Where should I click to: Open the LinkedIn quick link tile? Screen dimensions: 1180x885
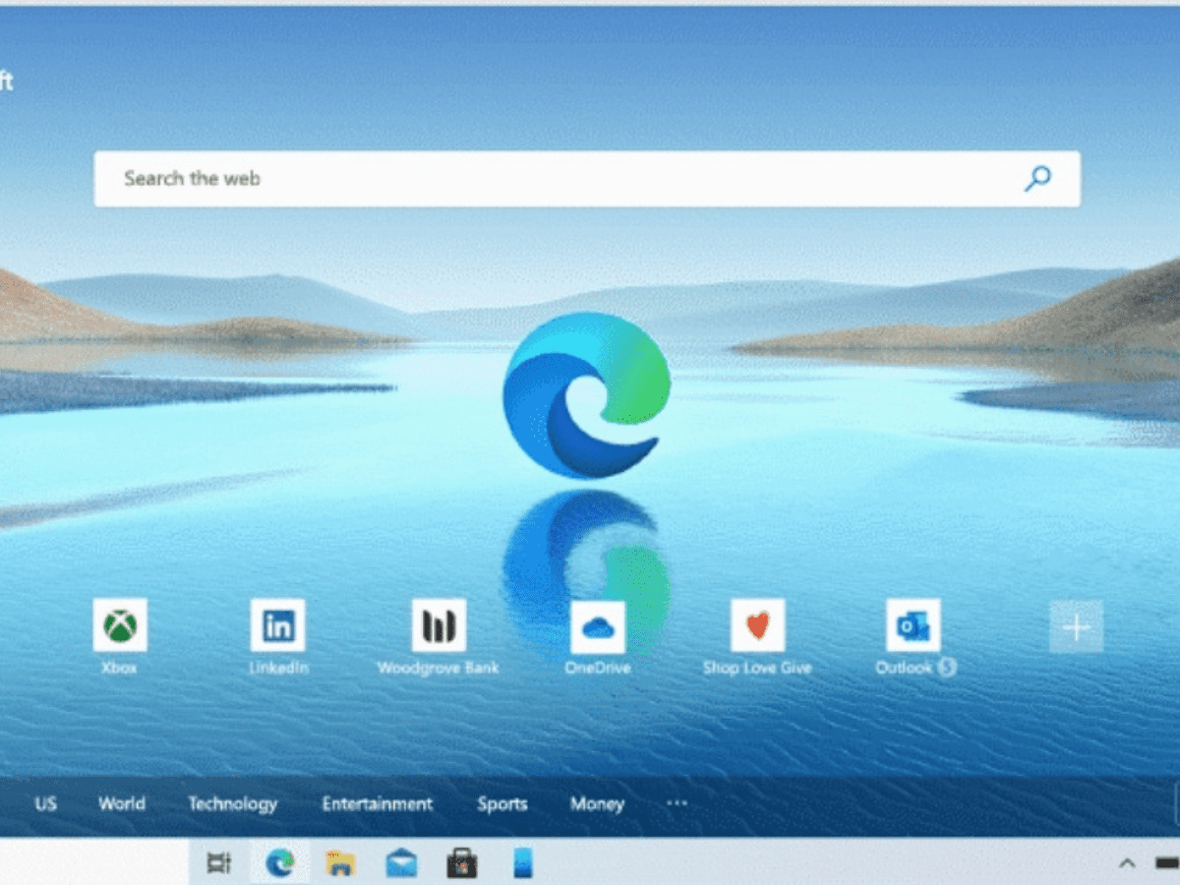click(277, 625)
